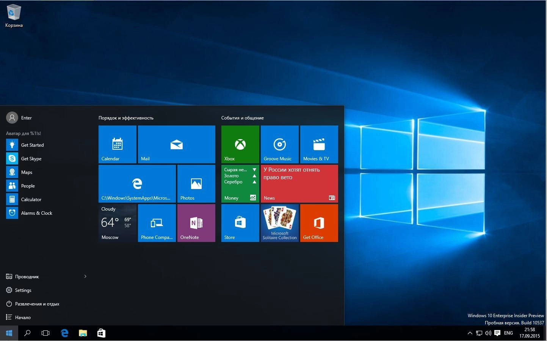Viewport: 547px width, 341px height.
Task: Launch the Microsoft Edge tile in Start
Action: [137, 184]
